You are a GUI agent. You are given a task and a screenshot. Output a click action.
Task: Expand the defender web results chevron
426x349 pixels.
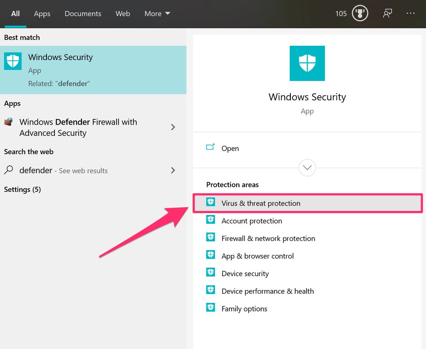click(173, 170)
